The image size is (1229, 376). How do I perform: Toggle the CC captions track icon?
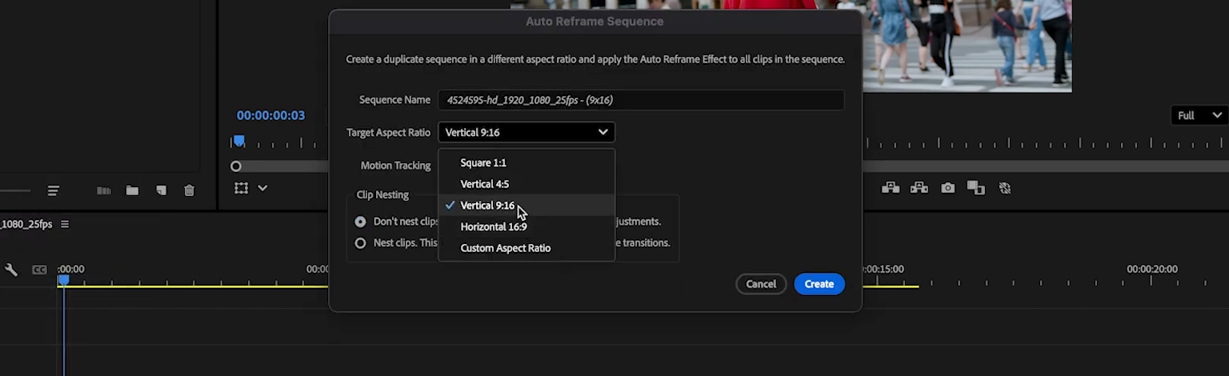point(39,270)
